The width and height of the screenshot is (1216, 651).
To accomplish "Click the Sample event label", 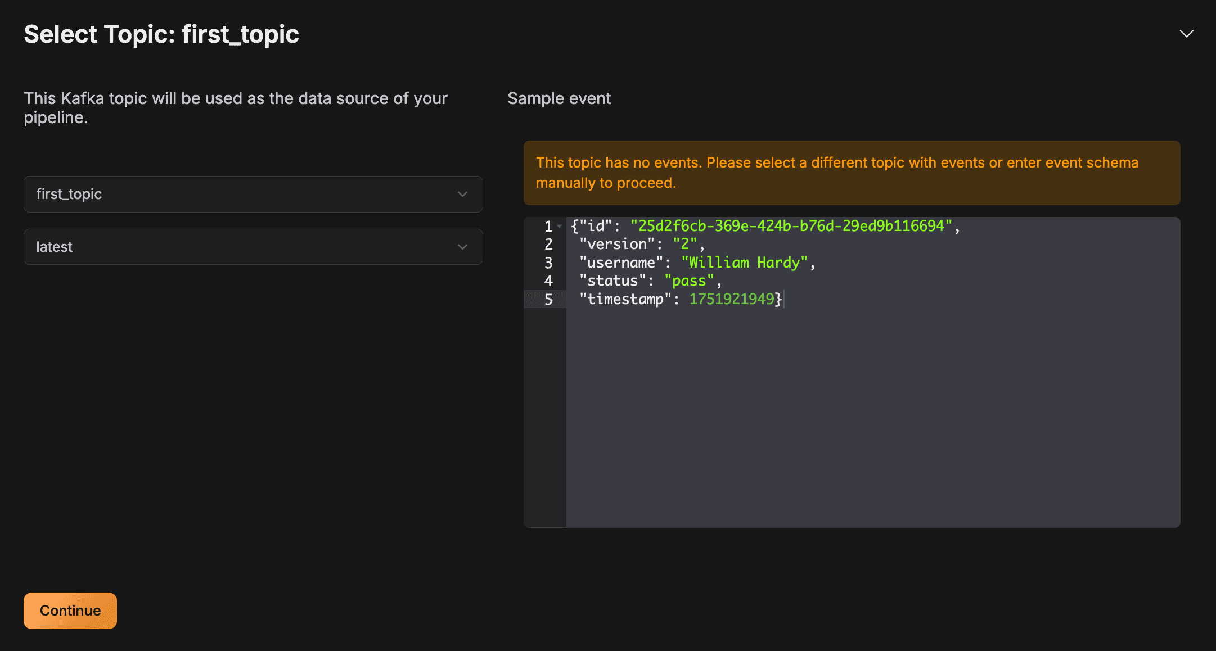I will coord(559,98).
